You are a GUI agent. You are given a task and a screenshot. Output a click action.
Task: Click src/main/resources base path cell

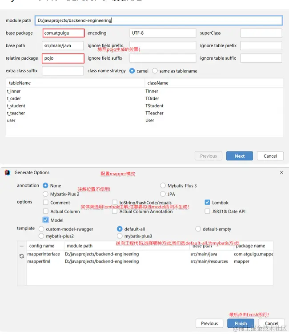(209, 261)
